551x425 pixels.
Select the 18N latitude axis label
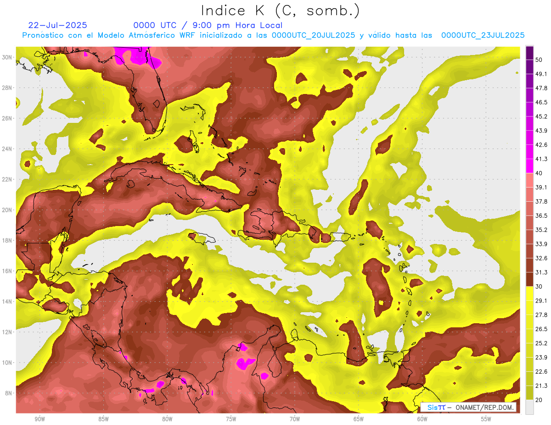click(7, 241)
